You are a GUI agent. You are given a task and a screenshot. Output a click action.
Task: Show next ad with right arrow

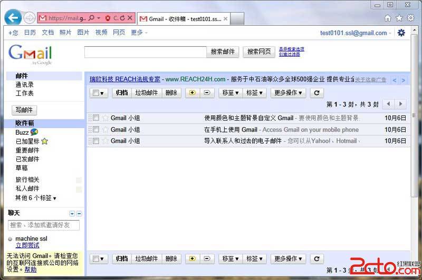[403, 81]
